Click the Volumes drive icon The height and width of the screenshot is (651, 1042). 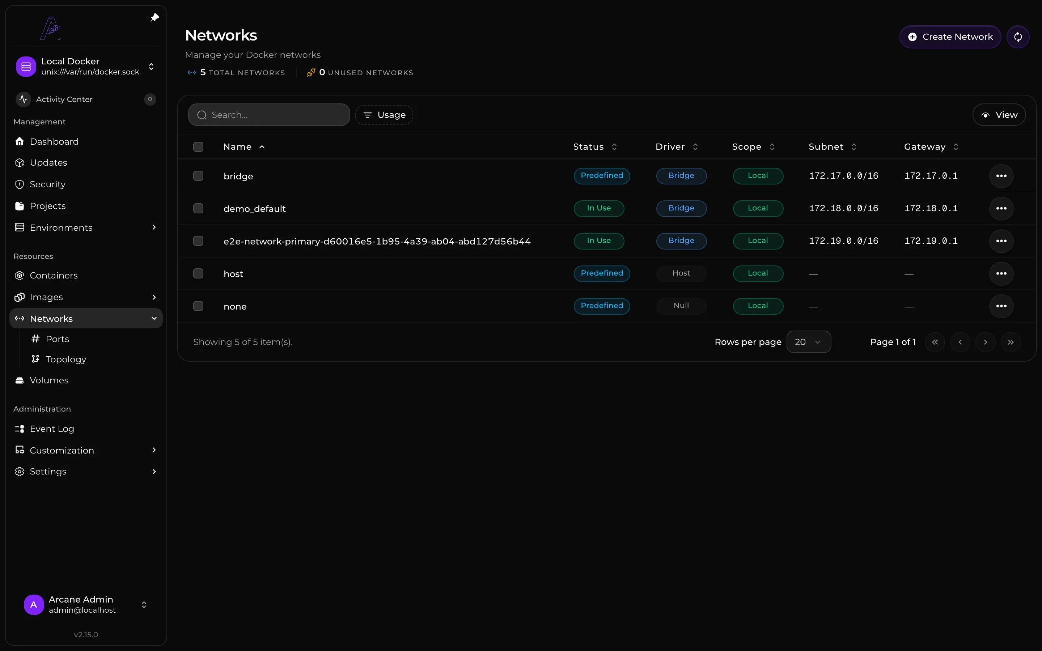coord(20,380)
